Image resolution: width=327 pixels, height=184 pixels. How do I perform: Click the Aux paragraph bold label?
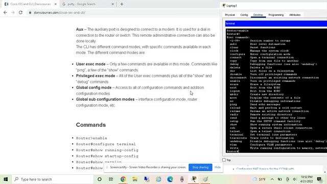pos(80,30)
